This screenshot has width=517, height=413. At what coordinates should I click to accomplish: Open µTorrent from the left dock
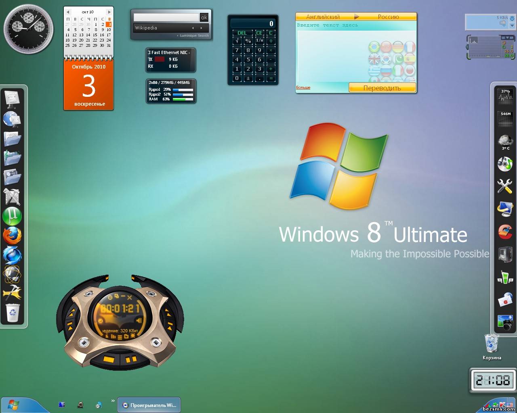(x=12, y=216)
